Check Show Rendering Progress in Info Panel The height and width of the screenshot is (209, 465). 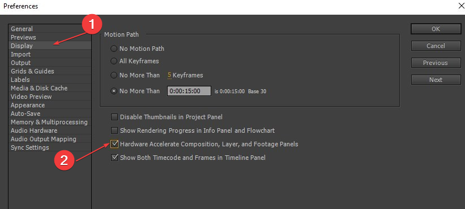tap(114, 130)
